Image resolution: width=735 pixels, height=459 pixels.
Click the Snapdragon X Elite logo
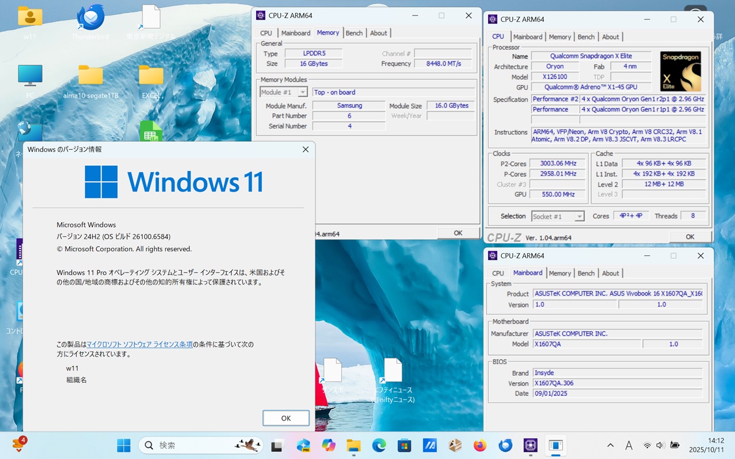click(681, 71)
